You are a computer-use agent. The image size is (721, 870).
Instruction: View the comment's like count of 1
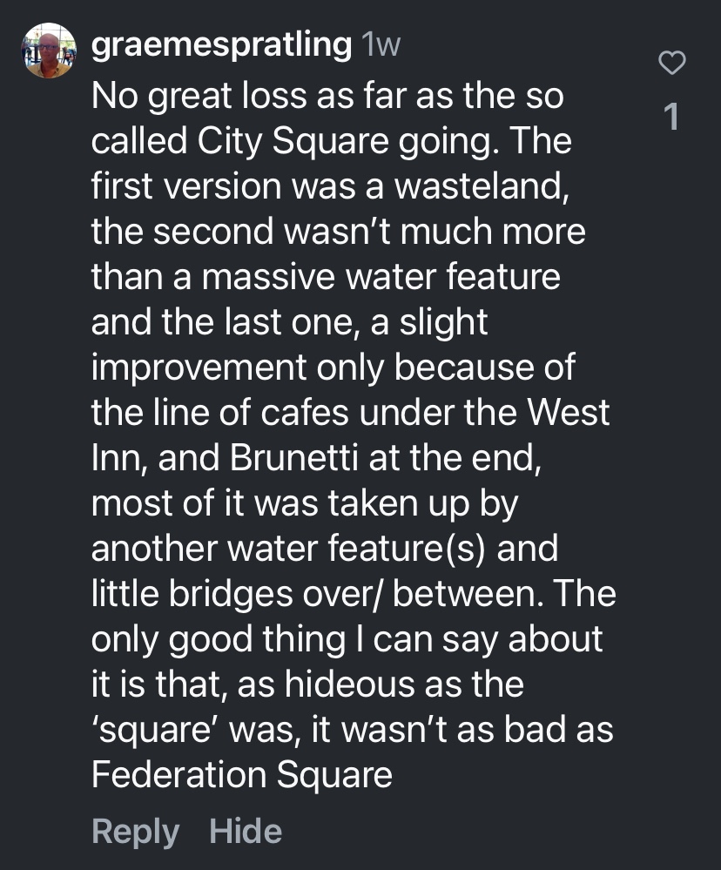click(670, 117)
